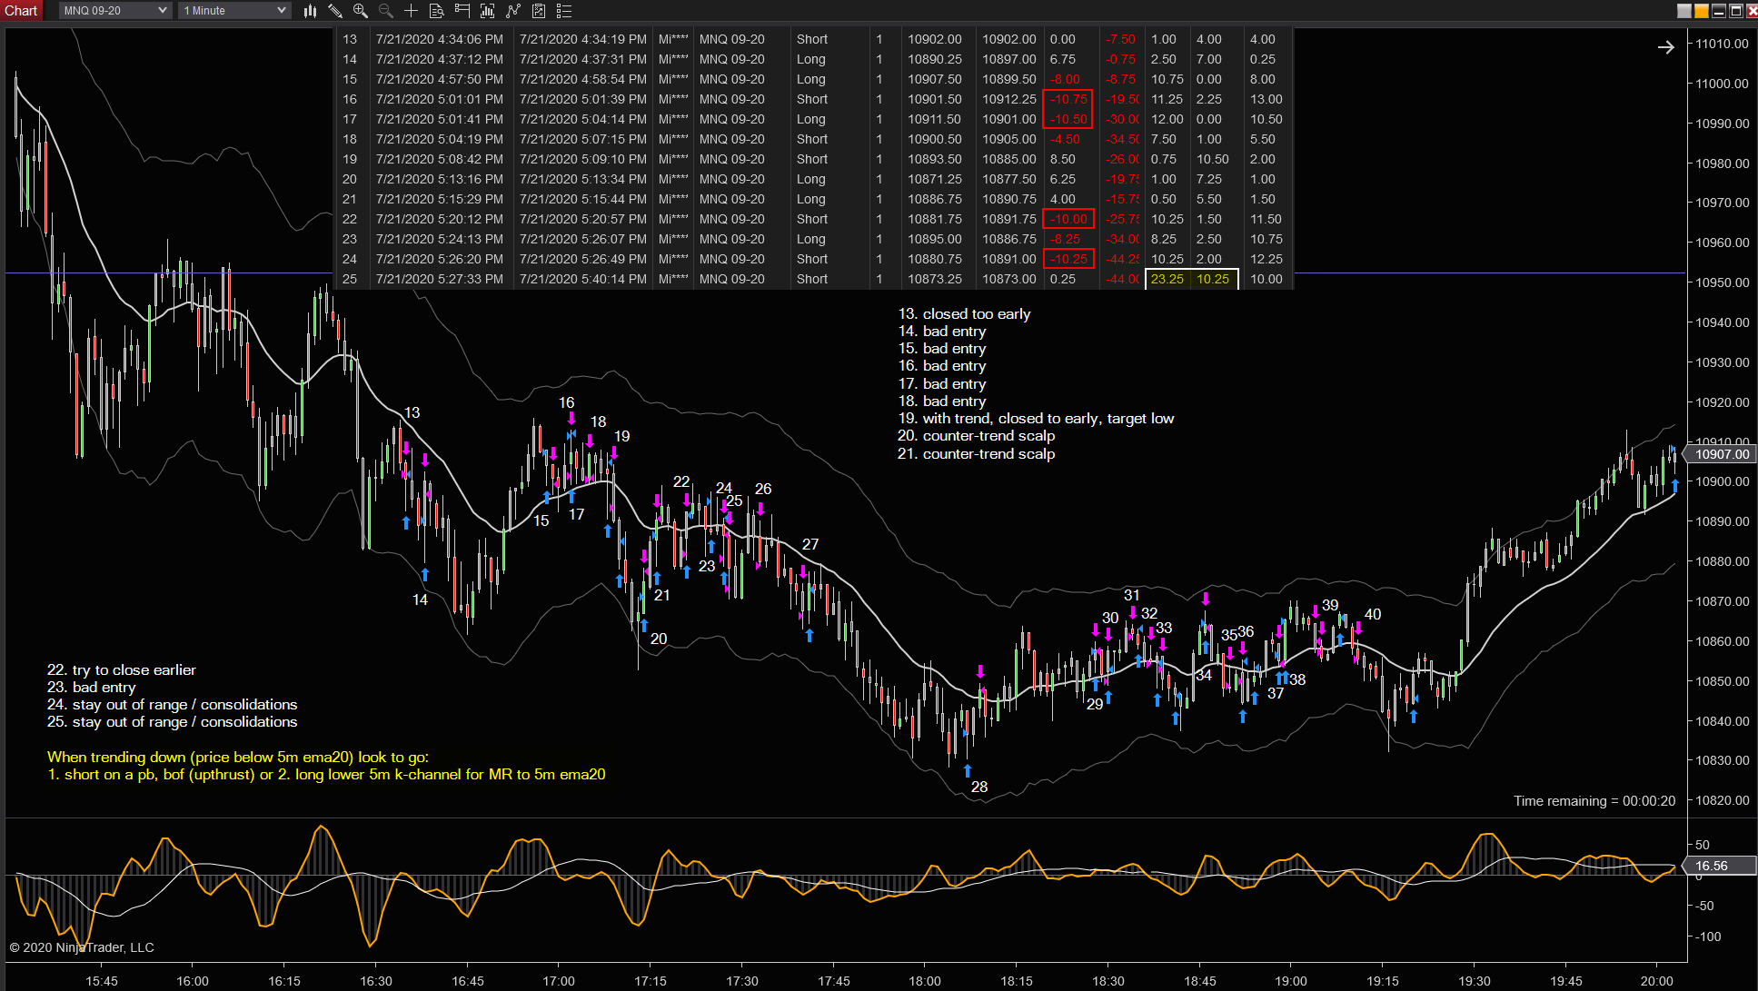
Task: Toggle the crosshair cursor plus icon
Action: (x=412, y=11)
